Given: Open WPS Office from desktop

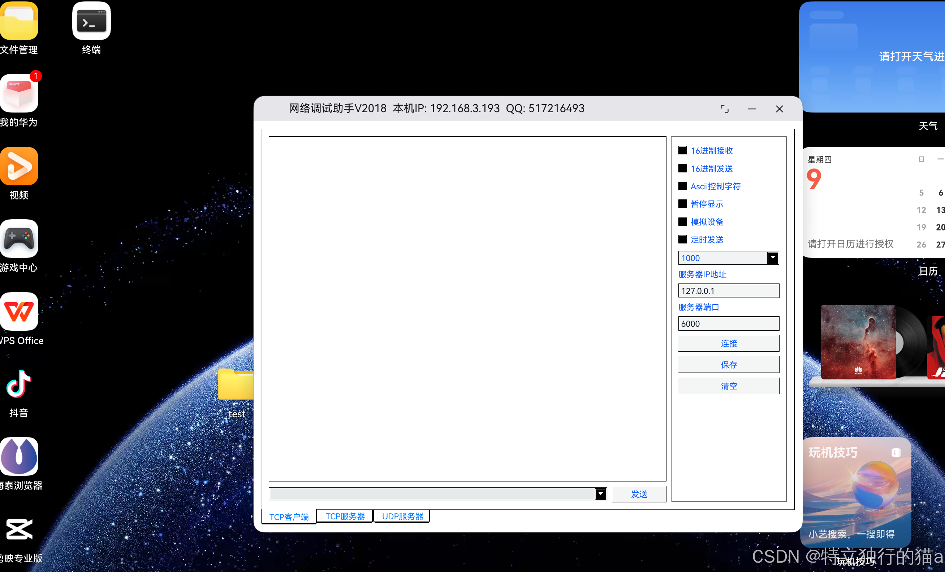Looking at the screenshot, I should (18, 311).
